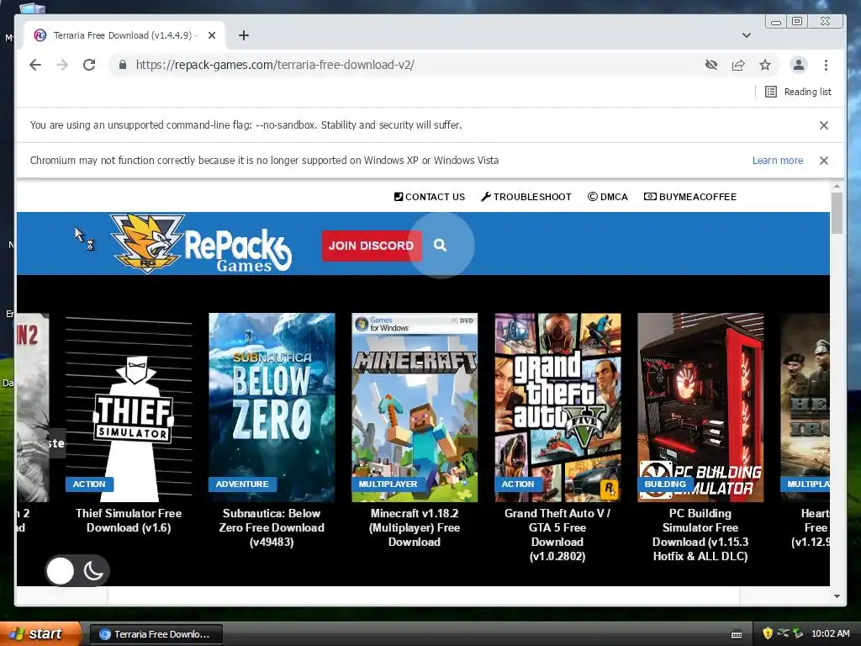Reload the page with refresh icon
861x646 pixels.
pos(89,65)
